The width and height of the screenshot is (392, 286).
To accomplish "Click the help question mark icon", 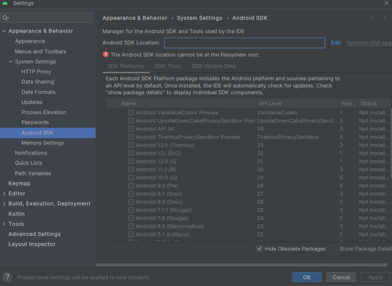I will click(x=7, y=277).
